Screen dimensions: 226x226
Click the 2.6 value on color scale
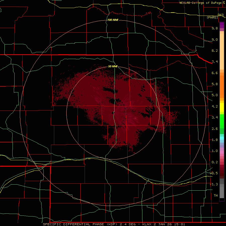[215, 129]
